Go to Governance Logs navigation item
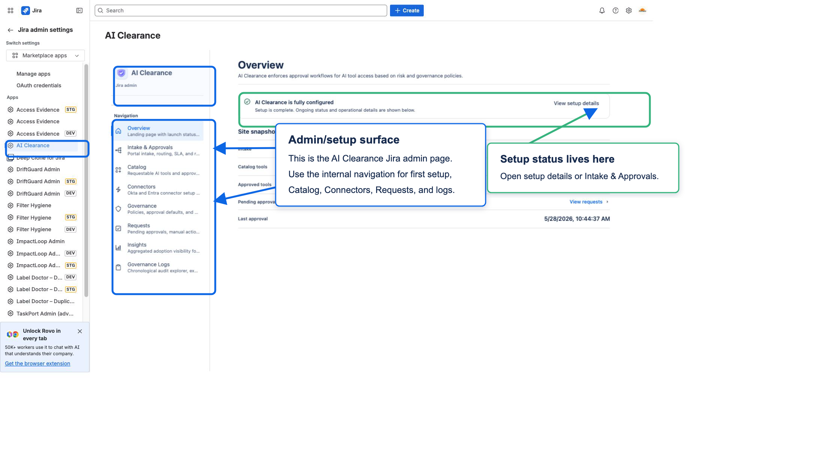Screen dimensions: 816x465 [159, 267]
